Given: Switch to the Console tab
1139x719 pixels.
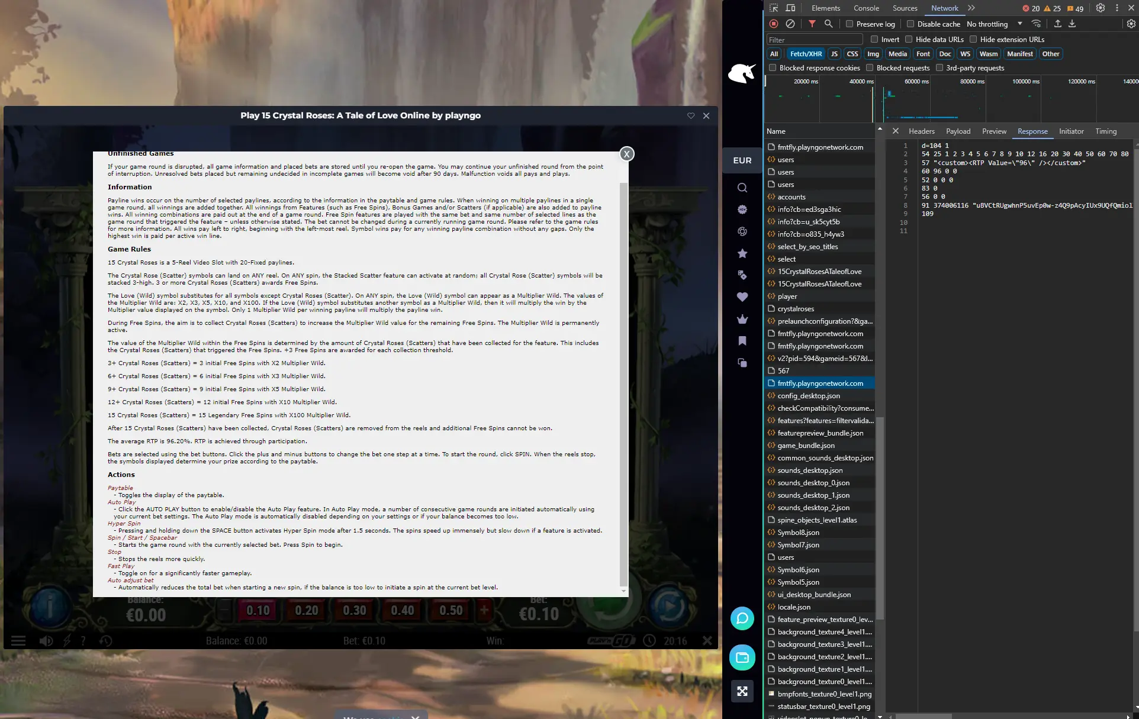Looking at the screenshot, I should coord(866,8).
